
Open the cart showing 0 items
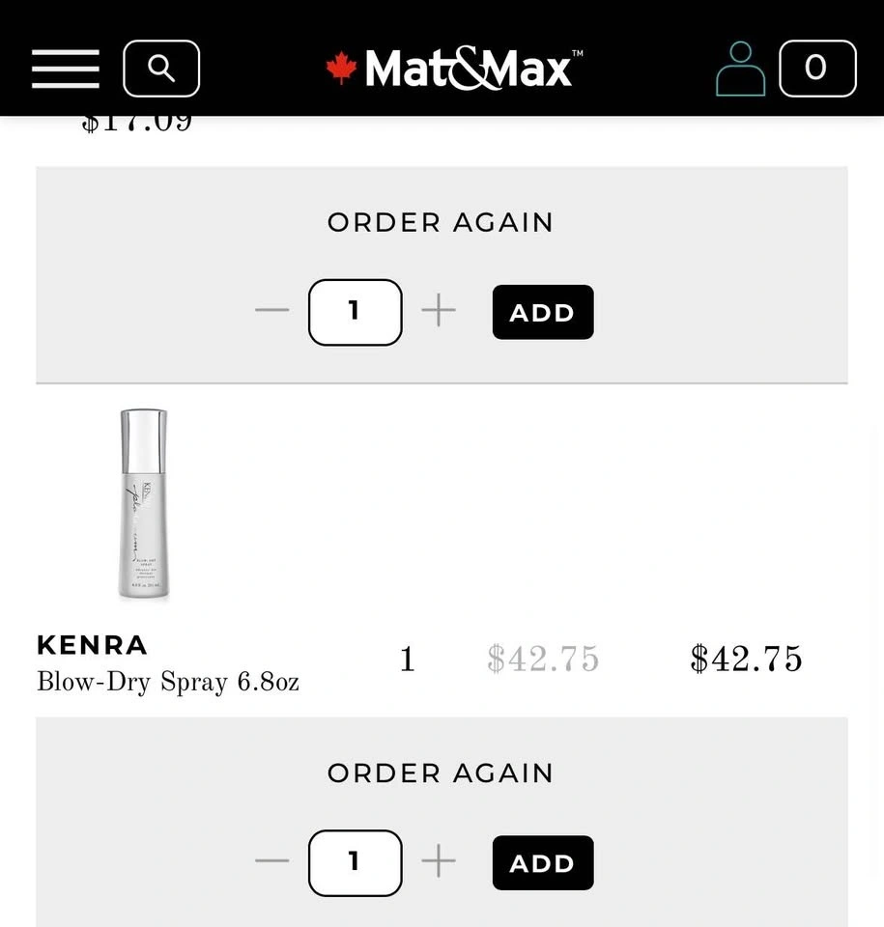tap(816, 69)
